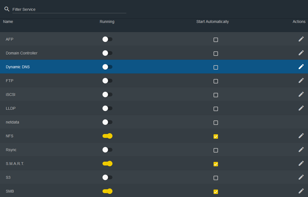Open Dynamic DNS configuration pencil icon
Screen dimensions: 308x197
301,67
